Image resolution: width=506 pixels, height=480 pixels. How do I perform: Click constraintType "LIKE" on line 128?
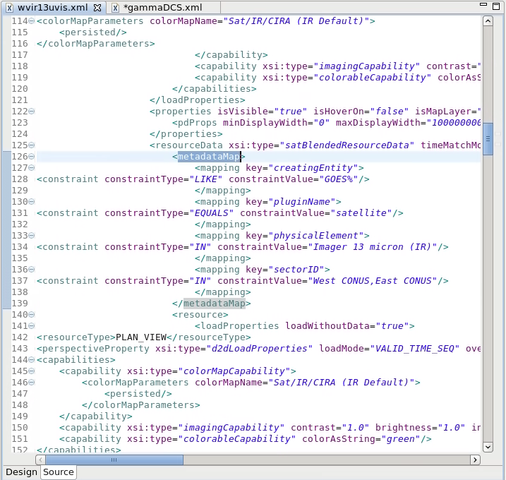coord(206,179)
